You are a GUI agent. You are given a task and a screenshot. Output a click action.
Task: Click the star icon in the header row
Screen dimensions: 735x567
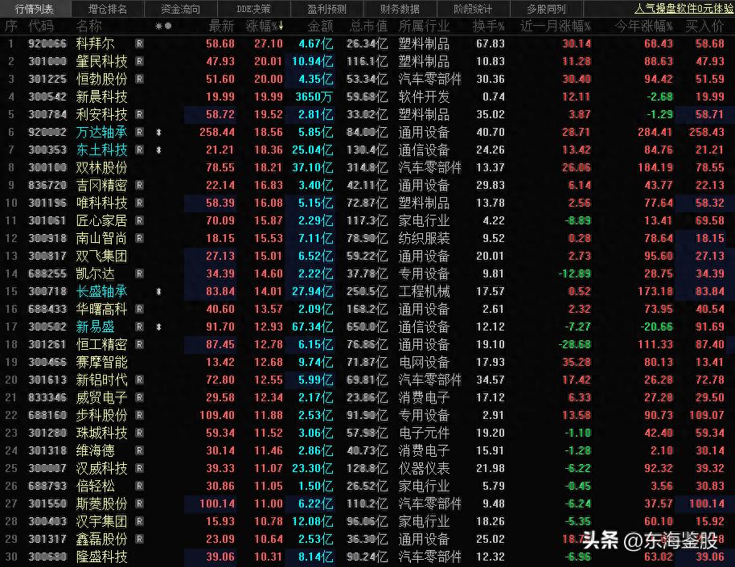157,25
